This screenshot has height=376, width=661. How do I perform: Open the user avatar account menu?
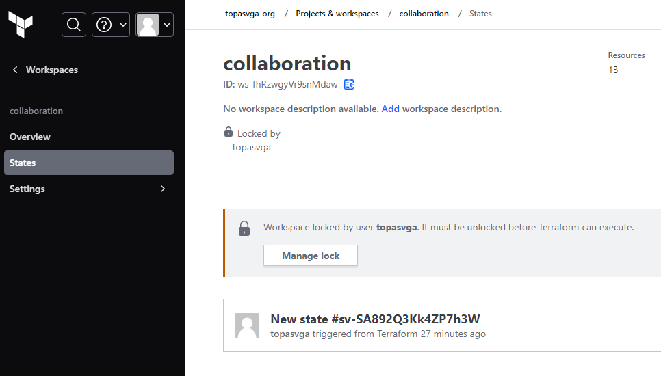coord(154,25)
